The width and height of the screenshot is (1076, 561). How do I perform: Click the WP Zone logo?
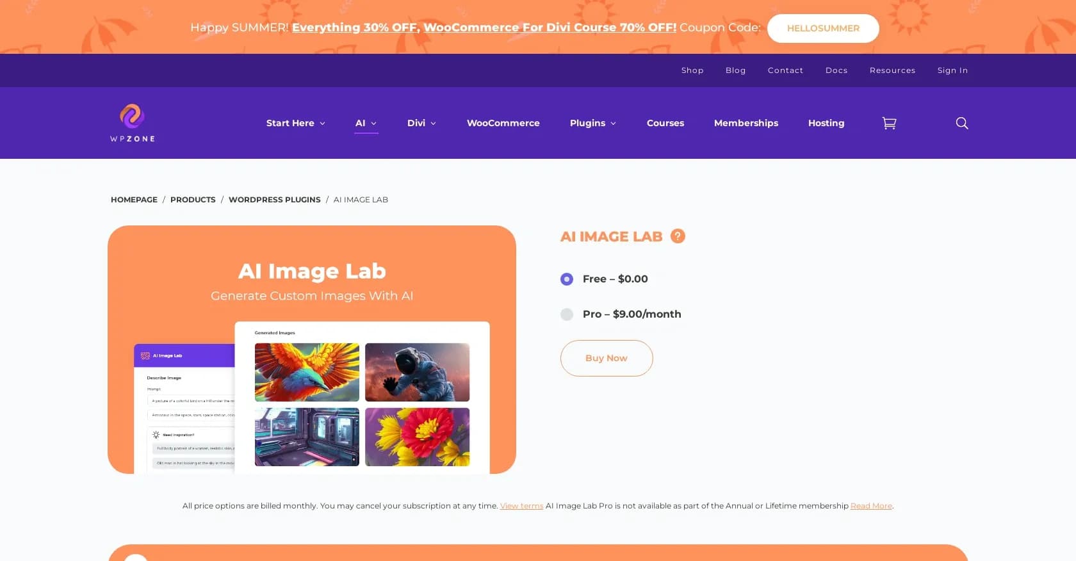pyautogui.click(x=132, y=123)
